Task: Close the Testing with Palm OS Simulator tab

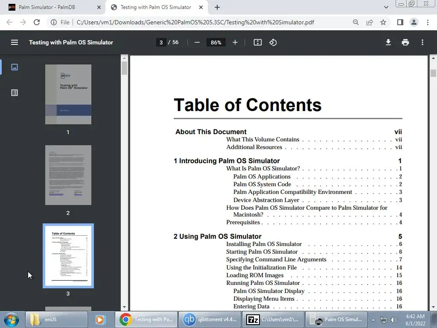Action: pos(201,8)
